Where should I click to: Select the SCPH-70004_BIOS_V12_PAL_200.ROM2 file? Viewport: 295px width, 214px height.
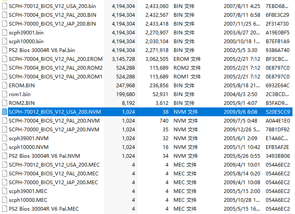point(55,68)
